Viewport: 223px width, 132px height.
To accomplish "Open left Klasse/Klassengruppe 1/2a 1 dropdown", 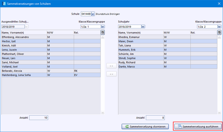I will [x=103, y=27].
